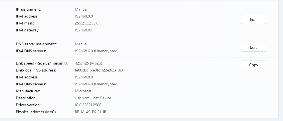Click the link-local IPv6 address value fe80::bc1b:e8fc:422e:62a1%3
This screenshot has width=283, height=121.
click(x=99, y=70)
